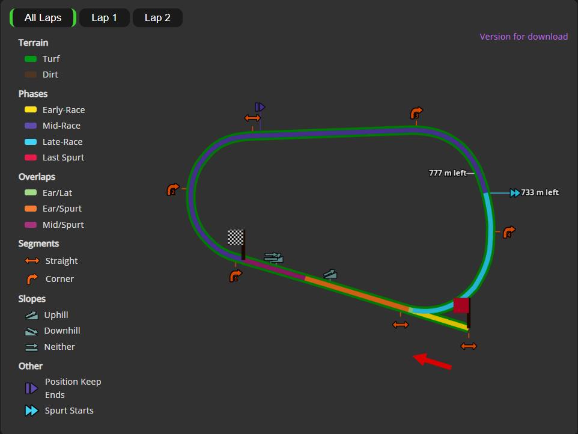The height and width of the screenshot is (434, 578).
Task: Select the corner 2 marker on the track
Action: pos(173,189)
